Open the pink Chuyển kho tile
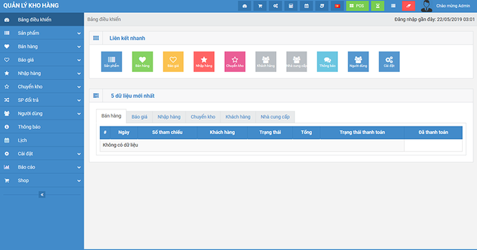 235,62
